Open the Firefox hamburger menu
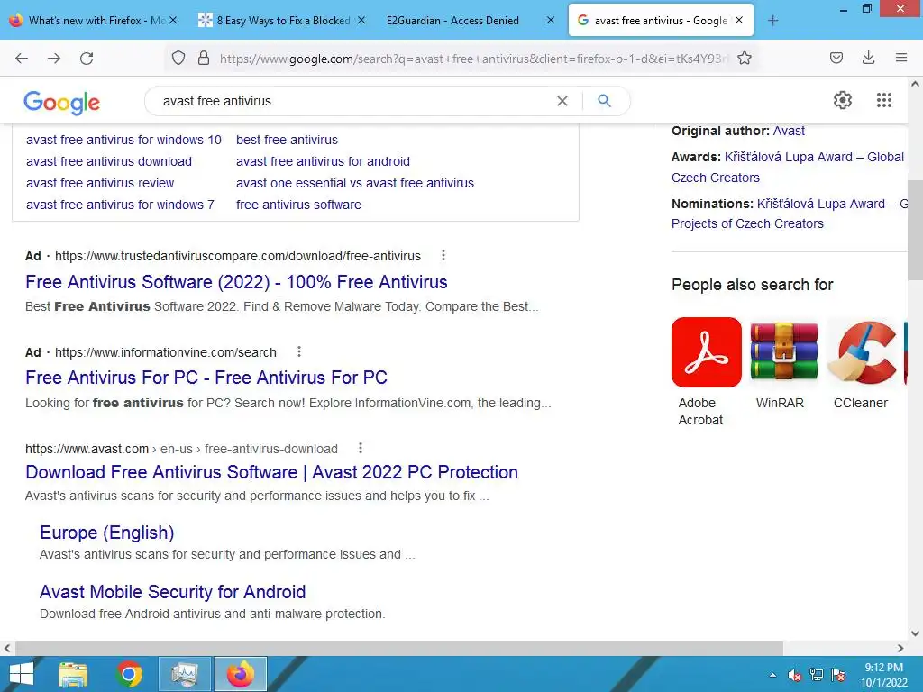923x692 pixels. pyautogui.click(x=901, y=58)
